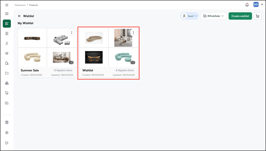This screenshot has height=151, width=266.
Task: Click the Products breadcrumb
Action: click(x=34, y=5)
